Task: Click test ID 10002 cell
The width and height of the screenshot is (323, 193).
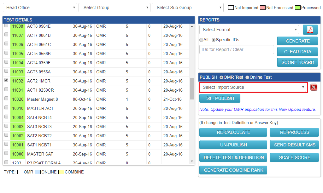Action: point(18,136)
